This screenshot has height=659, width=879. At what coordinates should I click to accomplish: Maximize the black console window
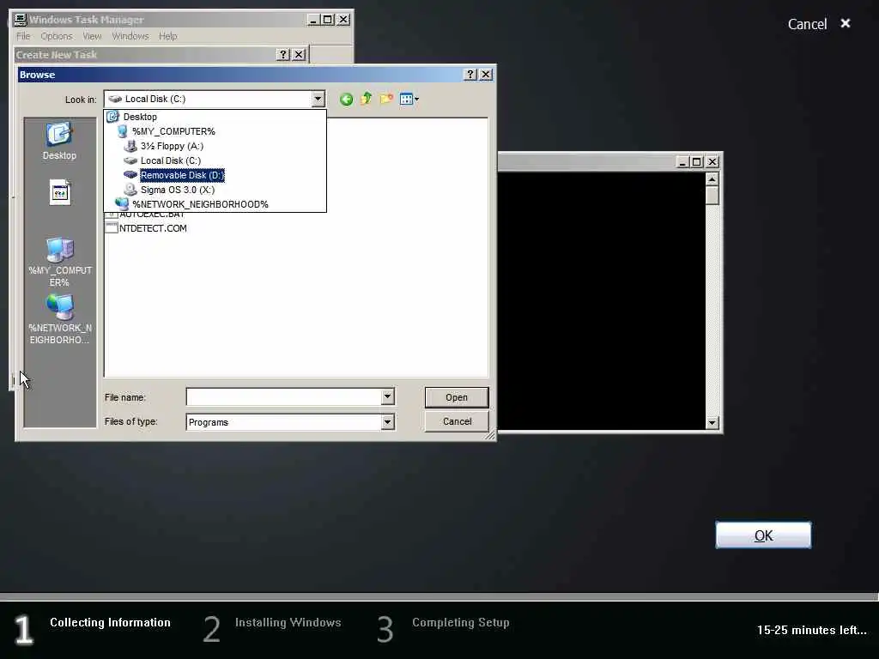[x=697, y=162]
